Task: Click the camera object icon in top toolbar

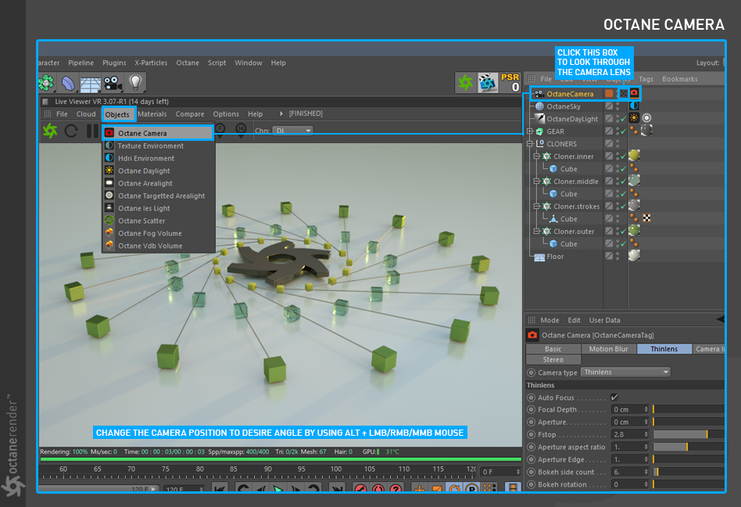Action: [113, 82]
